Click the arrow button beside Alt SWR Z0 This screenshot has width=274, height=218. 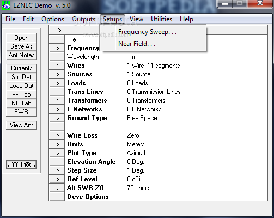click(57, 188)
